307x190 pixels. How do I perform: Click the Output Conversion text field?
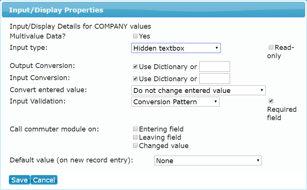tap(215, 66)
